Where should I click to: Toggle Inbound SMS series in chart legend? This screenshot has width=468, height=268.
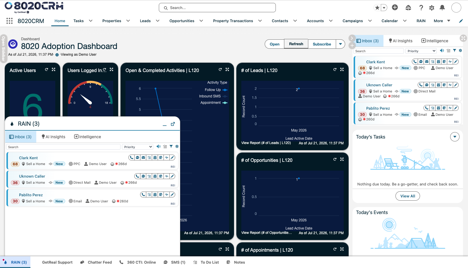(x=213, y=96)
